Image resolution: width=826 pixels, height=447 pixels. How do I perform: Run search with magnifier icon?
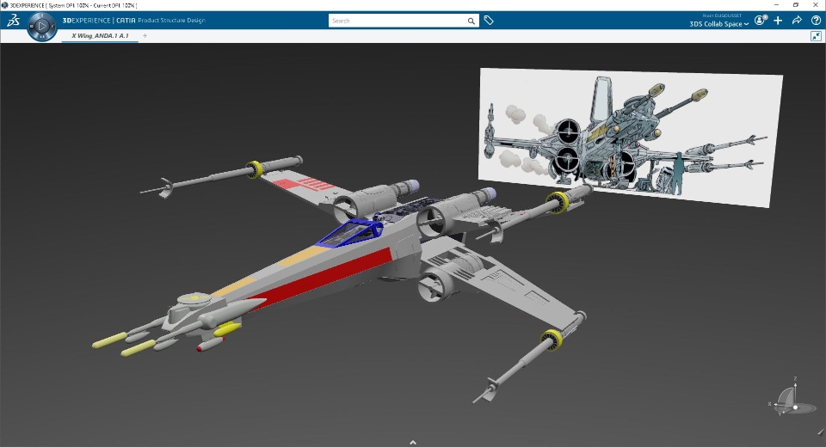(x=472, y=21)
